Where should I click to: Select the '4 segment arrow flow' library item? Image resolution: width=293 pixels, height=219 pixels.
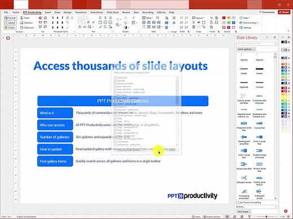(x=244, y=126)
